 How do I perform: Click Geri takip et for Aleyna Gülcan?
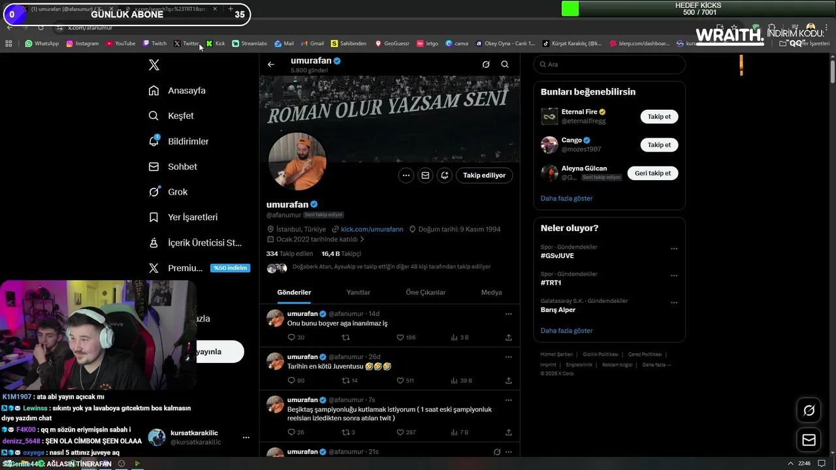tap(652, 173)
